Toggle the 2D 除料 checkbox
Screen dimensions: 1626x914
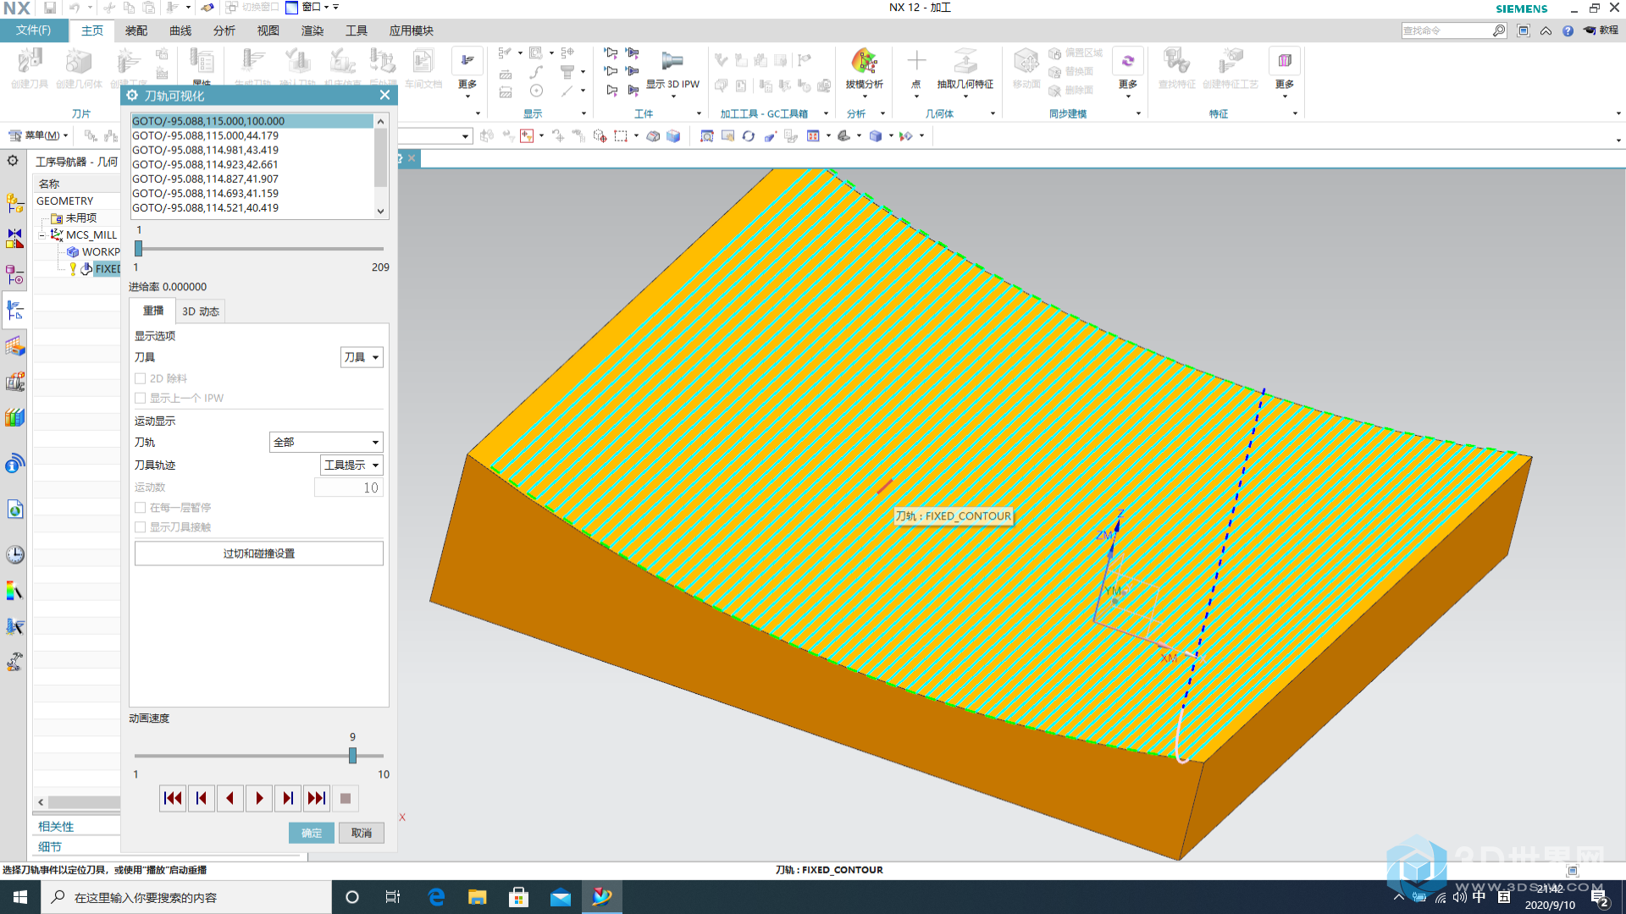[140, 378]
